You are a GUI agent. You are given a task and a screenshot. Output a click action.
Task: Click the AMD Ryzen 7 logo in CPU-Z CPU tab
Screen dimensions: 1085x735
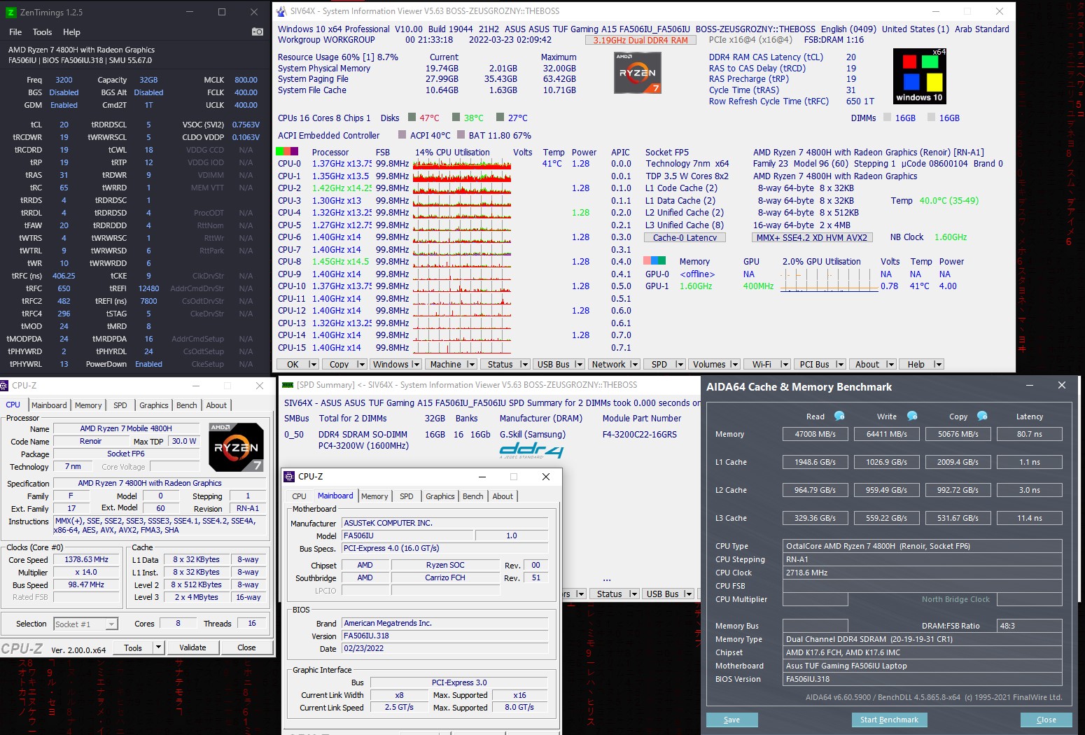[236, 447]
